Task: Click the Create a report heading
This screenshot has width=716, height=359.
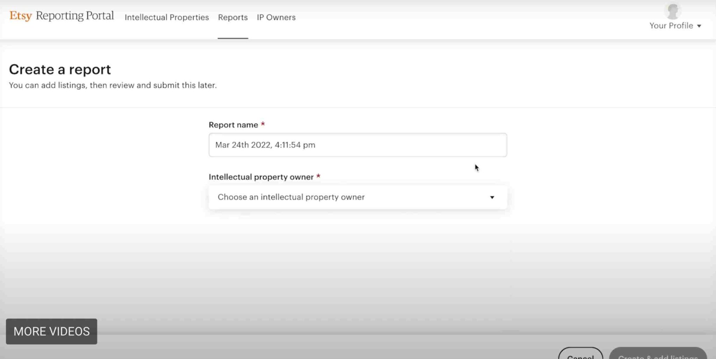Action: click(x=60, y=69)
